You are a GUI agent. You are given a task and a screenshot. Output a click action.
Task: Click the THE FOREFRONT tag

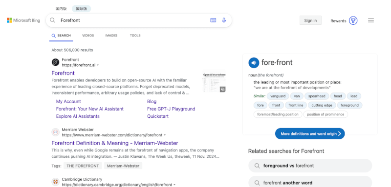(83, 166)
